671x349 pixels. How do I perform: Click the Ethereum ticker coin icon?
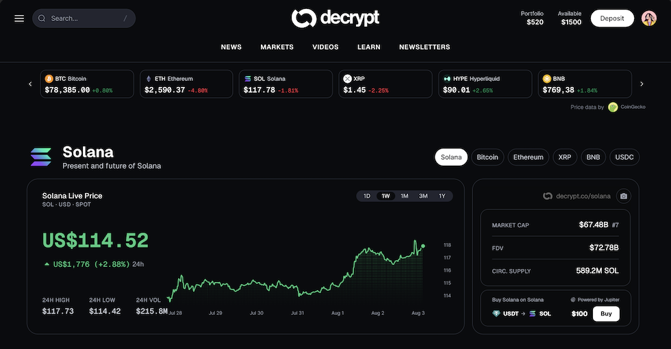149,79
